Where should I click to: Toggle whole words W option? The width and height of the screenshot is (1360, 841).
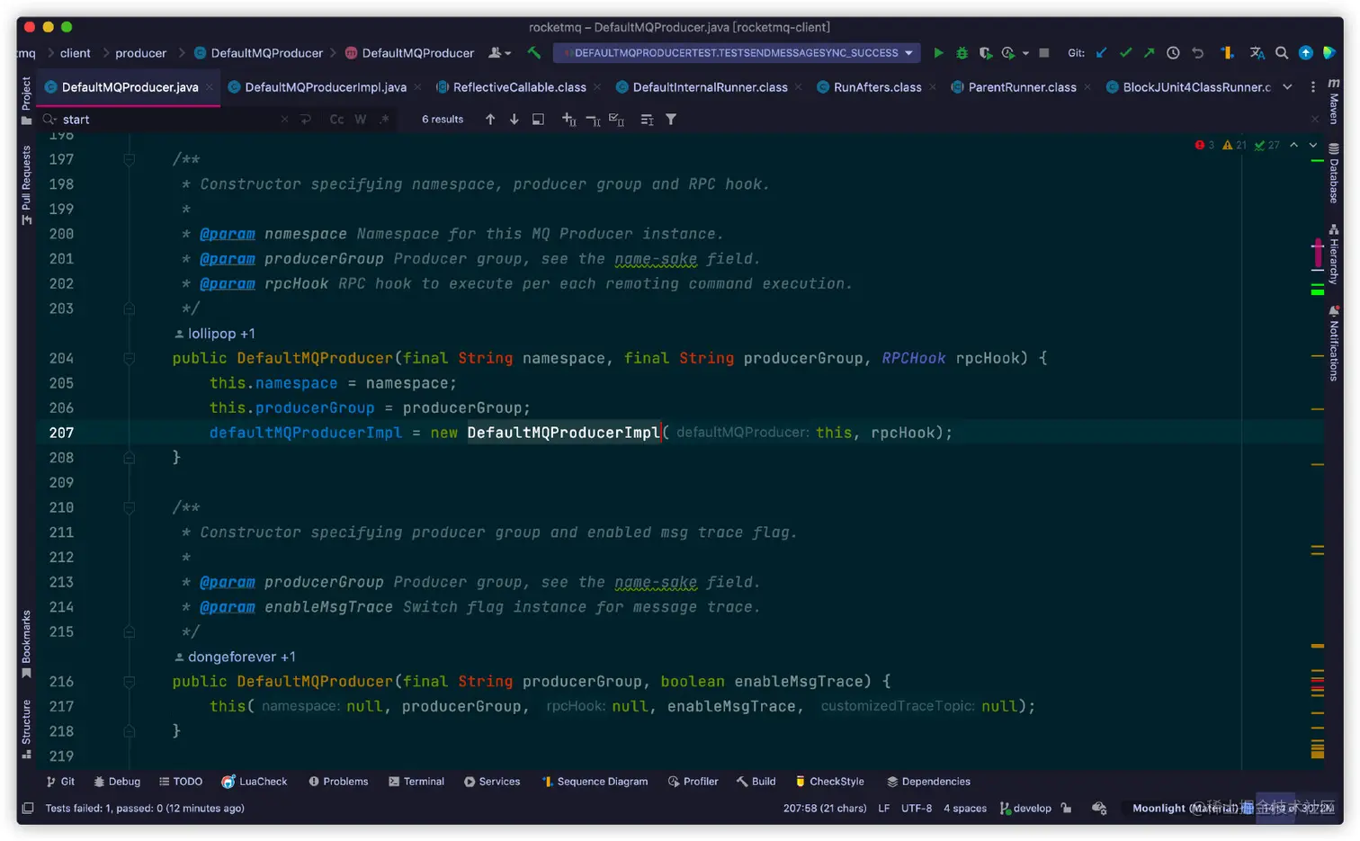(361, 120)
